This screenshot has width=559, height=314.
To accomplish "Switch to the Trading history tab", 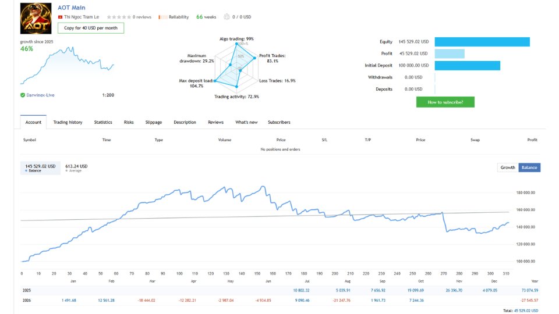I will [68, 122].
